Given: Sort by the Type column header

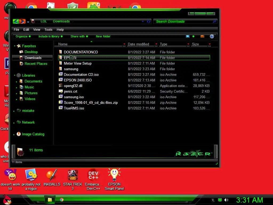Looking at the screenshot, I should [x=163, y=44].
